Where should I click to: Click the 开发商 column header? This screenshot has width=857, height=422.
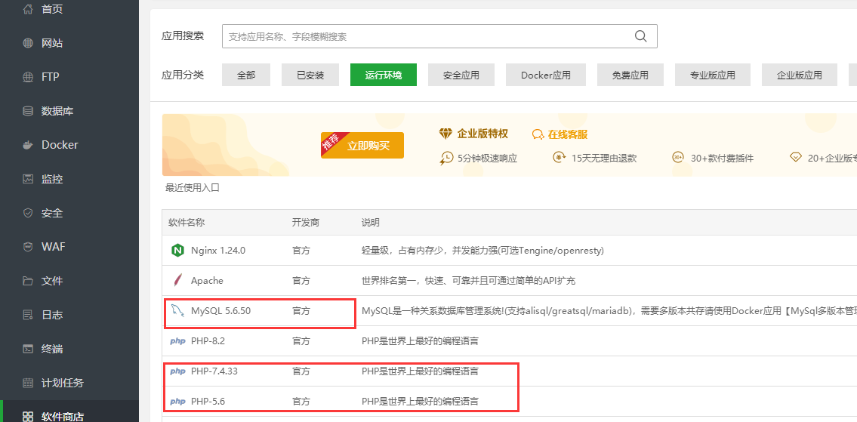(x=306, y=223)
